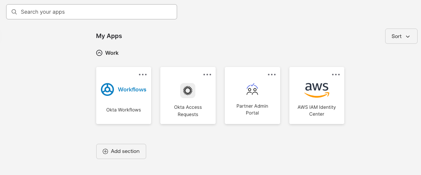Viewport: 421px width, 175px height.
Task: Click the plus icon in Add section
Action: click(105, 151)
